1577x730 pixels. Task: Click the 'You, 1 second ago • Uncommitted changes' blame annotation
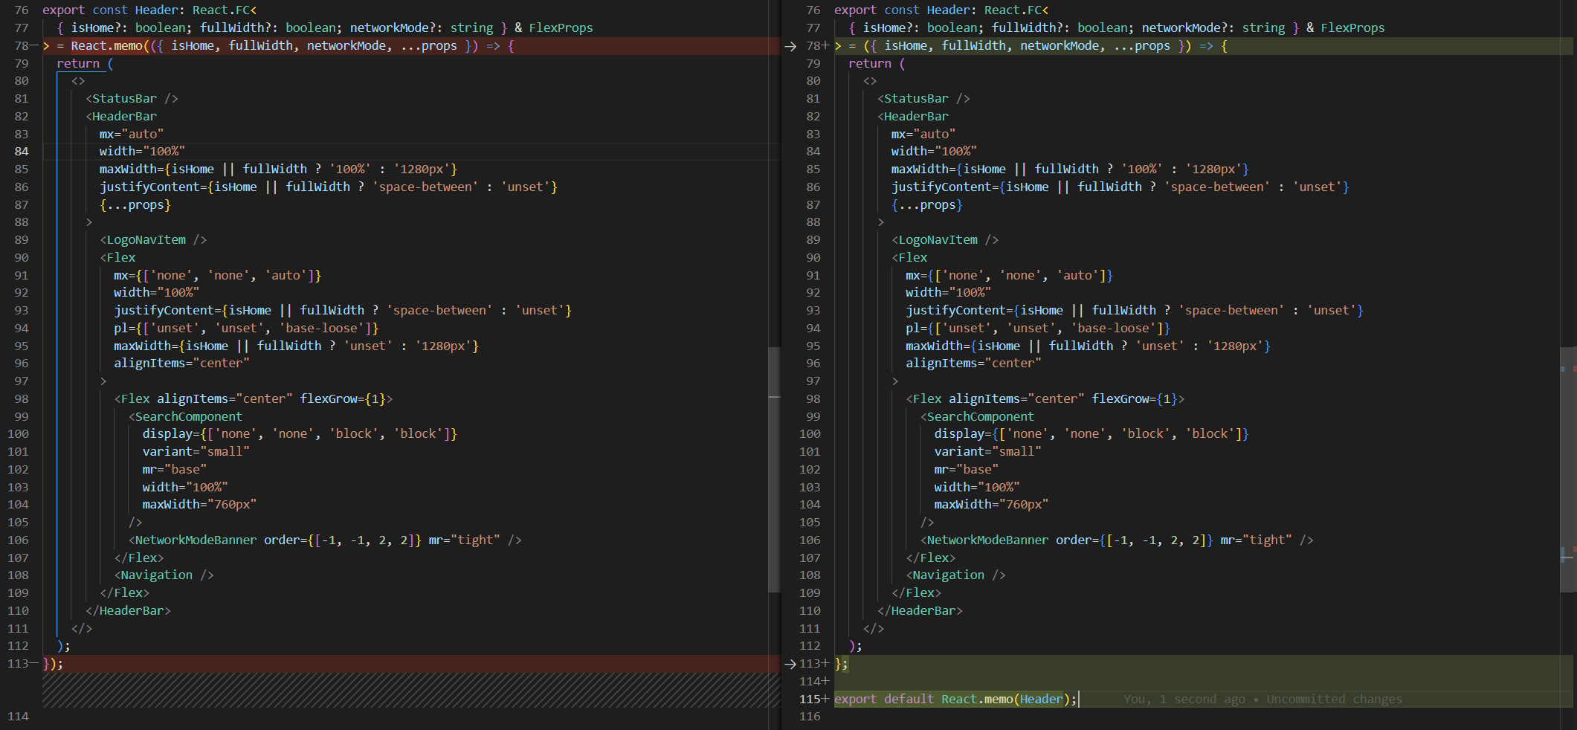click(1262, 700)
